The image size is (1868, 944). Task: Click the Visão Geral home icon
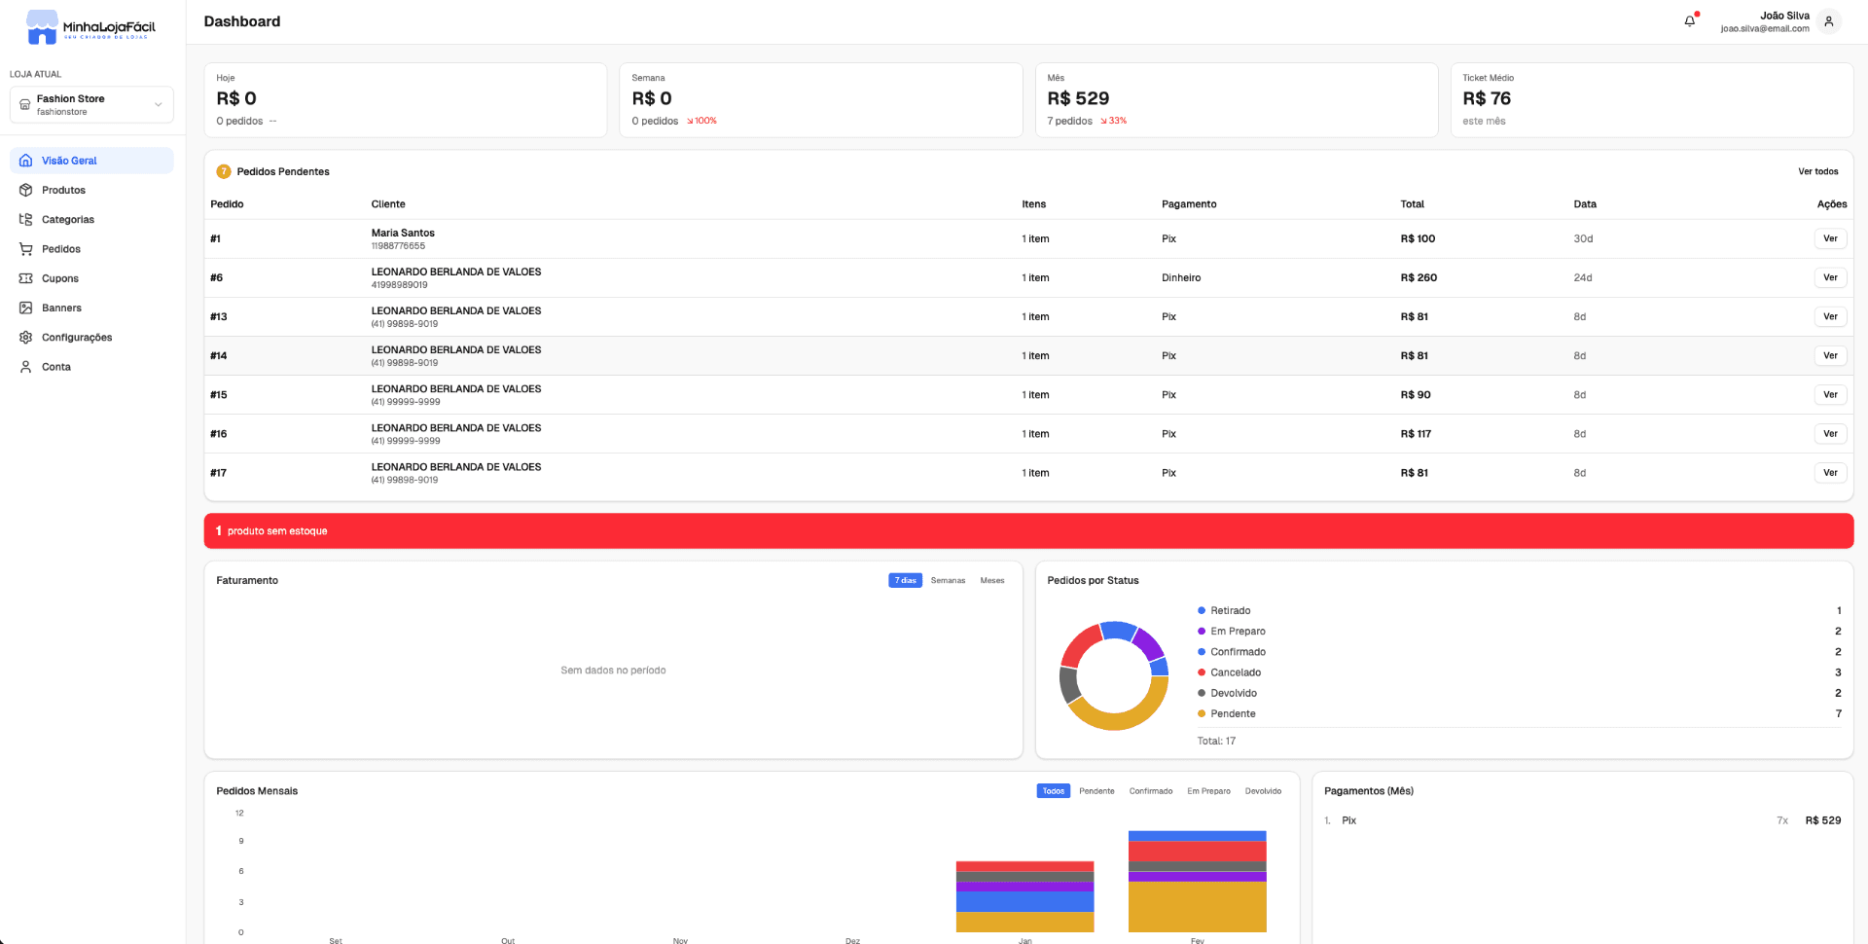click(26, 161)
